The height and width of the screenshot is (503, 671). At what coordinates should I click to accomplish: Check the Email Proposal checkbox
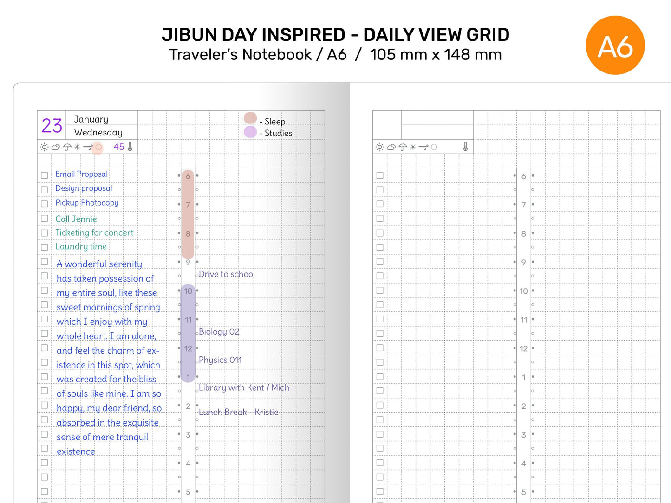tap(45, 175)
